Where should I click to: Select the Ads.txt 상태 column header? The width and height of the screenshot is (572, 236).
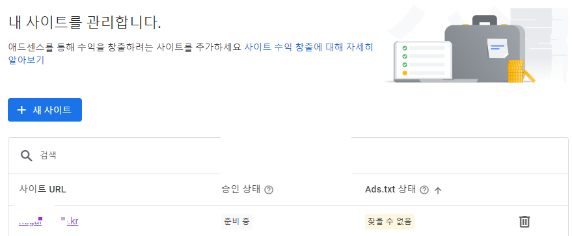pyautogui.click(x=390, y=189)
